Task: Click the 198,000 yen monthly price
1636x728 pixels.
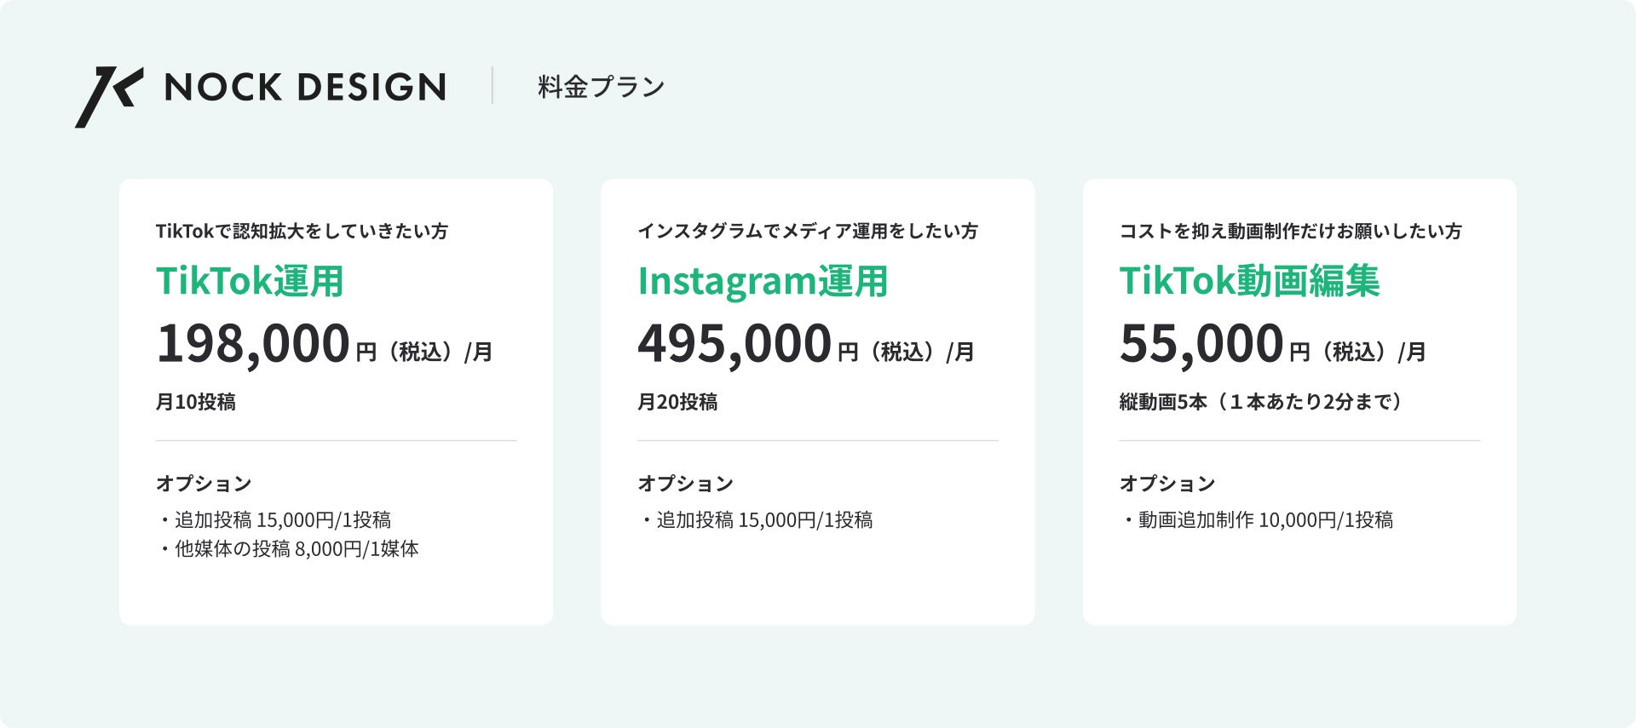Action: click(x=253, y=344)
